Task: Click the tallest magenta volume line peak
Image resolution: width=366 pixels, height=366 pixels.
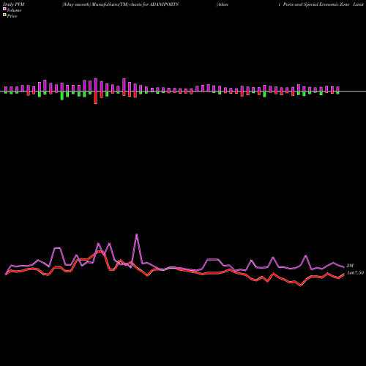Action: tap(136, 234)
